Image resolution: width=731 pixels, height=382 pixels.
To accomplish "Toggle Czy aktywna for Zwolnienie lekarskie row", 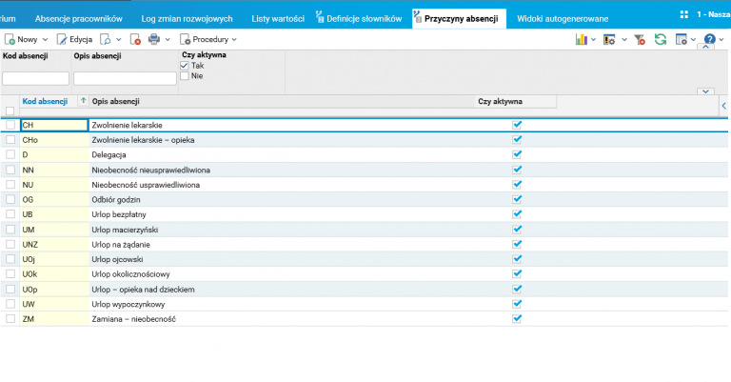I will 517,125.
